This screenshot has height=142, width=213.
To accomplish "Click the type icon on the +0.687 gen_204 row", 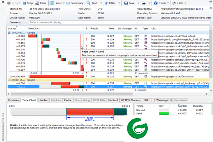I will coord(146,70).
